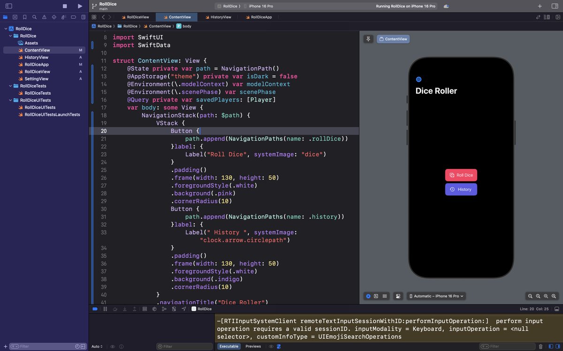Click the code review arrows icon
The width and height of the screenshot is (563, 351).
[x=538, y=17]
